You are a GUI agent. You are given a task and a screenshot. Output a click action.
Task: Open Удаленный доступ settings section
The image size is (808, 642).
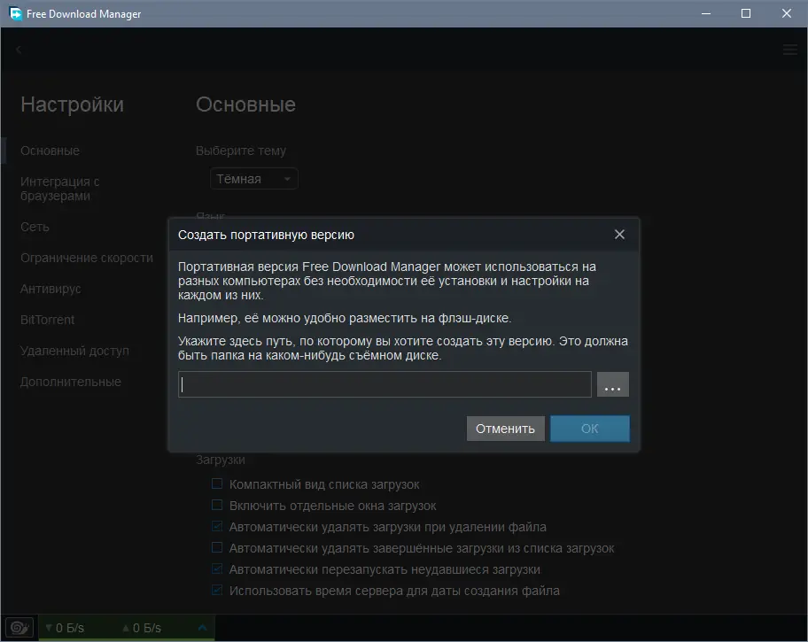click(x=74, y=351)
